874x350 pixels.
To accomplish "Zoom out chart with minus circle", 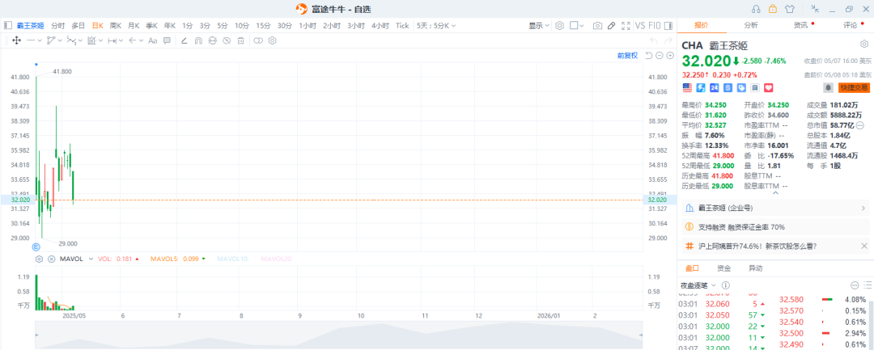I will (x=660, y=56).
